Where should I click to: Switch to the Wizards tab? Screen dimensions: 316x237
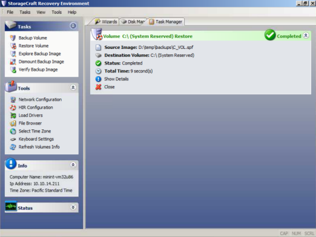106,22
